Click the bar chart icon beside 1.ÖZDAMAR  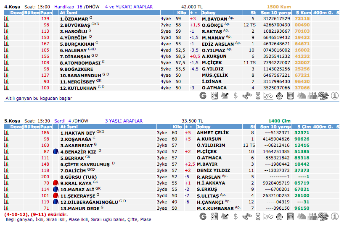[x=7, y=19]
